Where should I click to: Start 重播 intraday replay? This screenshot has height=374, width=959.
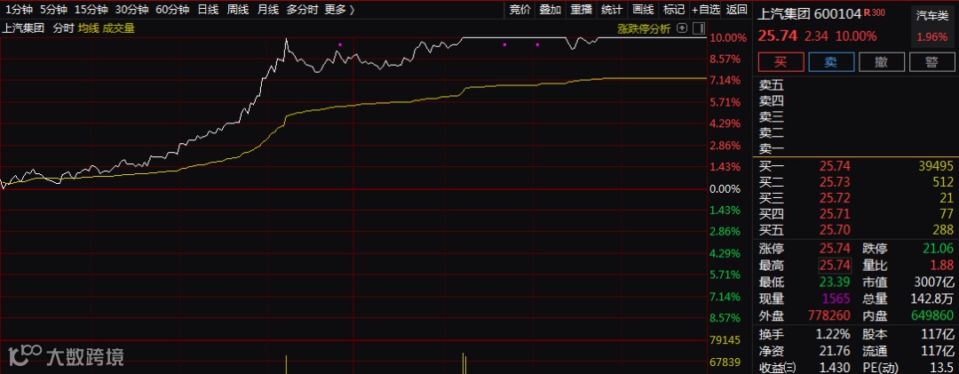[x=581, y=9]
